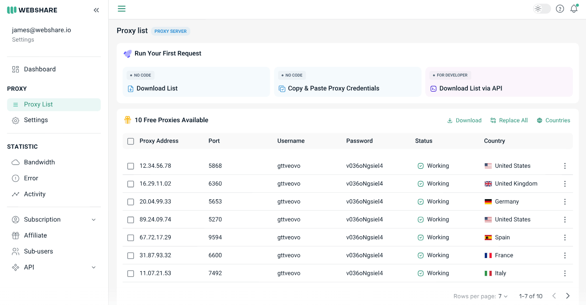586x305 pixels.
Task: Open three-dot menu for proxy 12.34.56.78
Action: click(565, 166)
